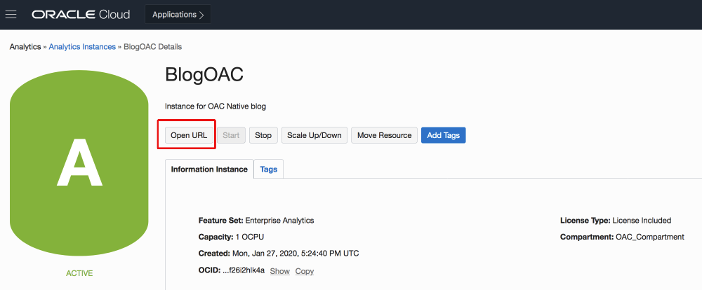Click the green BlogOAC instance icon
Screen dimensions: 702x290
tap(79, 163)
